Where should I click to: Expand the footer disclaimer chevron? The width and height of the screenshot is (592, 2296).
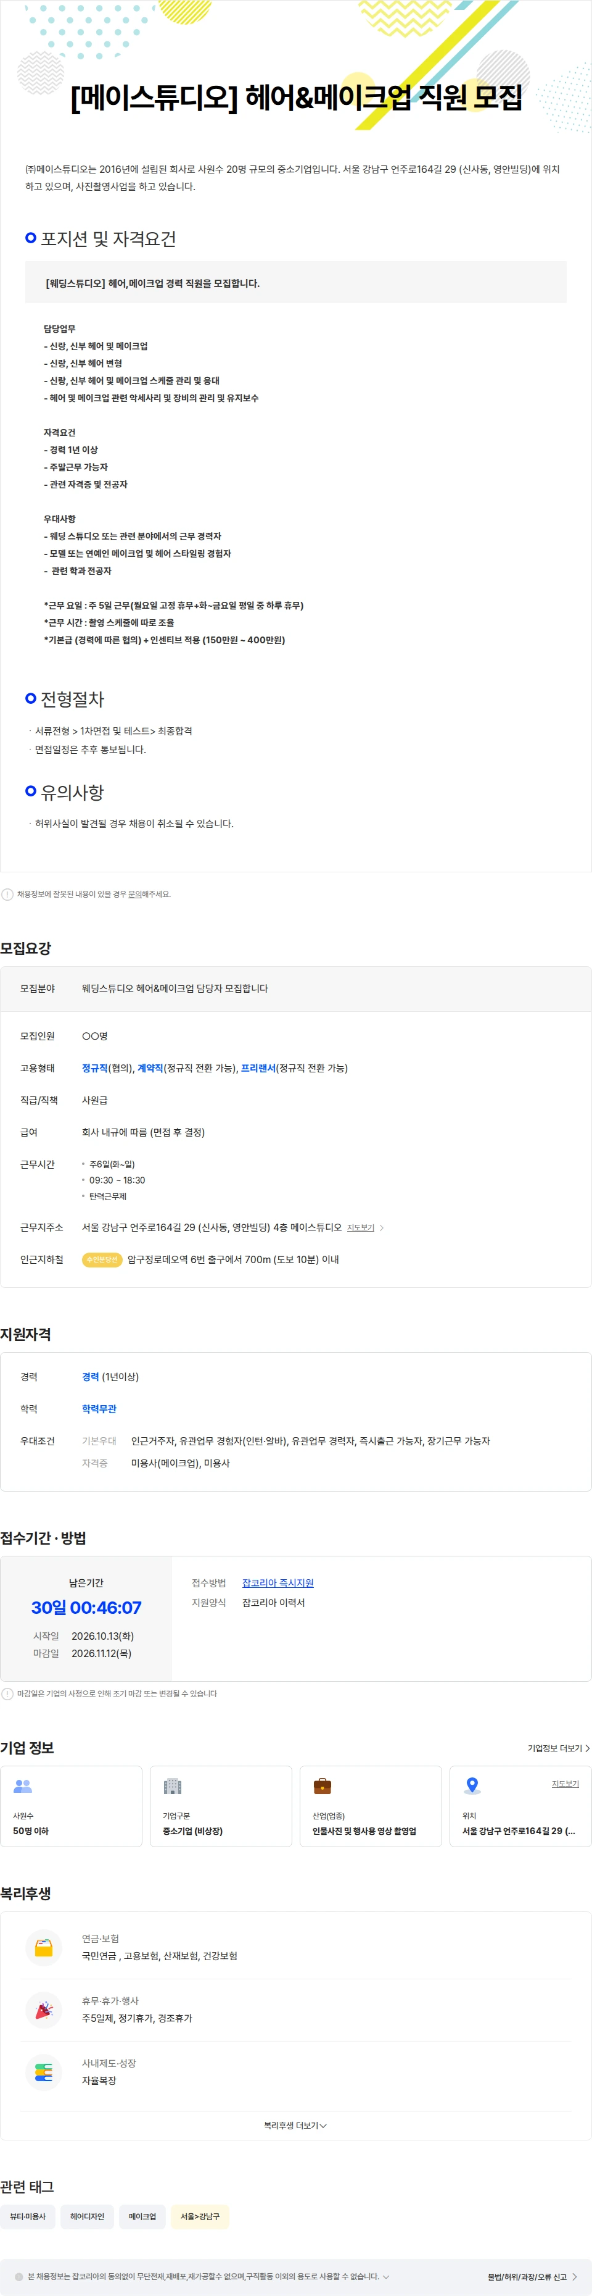pos(385,2276)
